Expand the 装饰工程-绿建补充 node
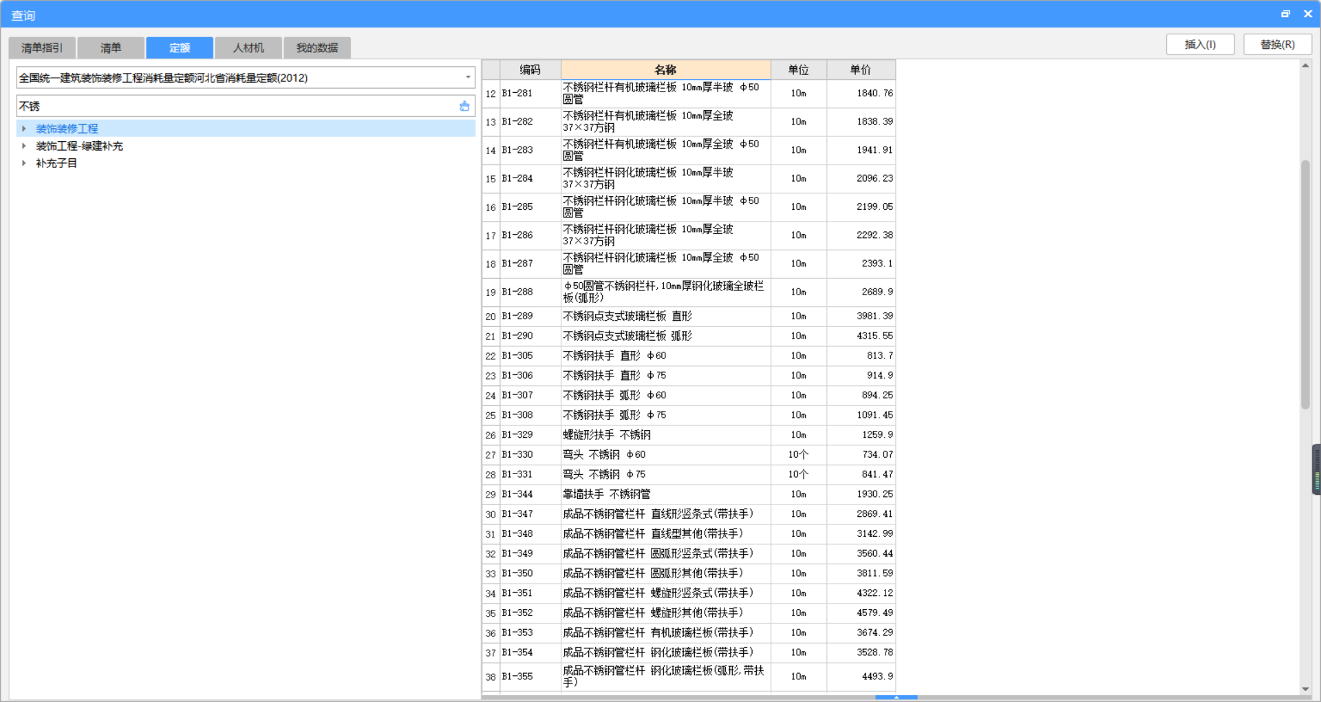 tap(24, 146)
